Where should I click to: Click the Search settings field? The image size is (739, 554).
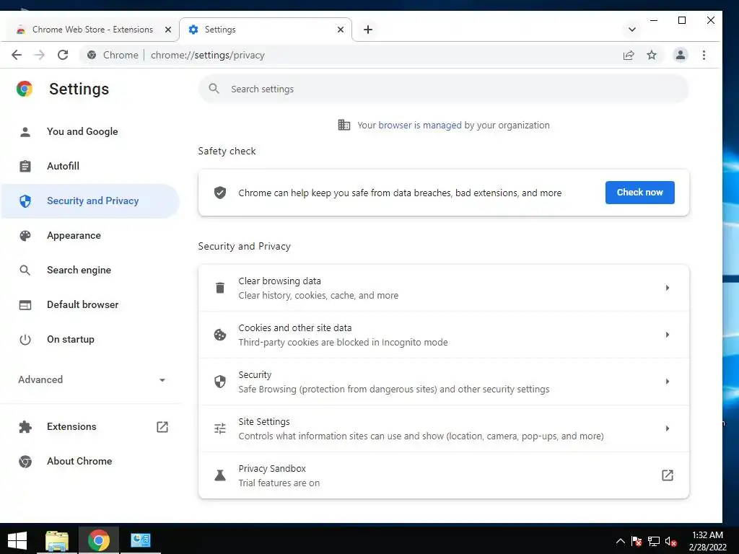444,89
